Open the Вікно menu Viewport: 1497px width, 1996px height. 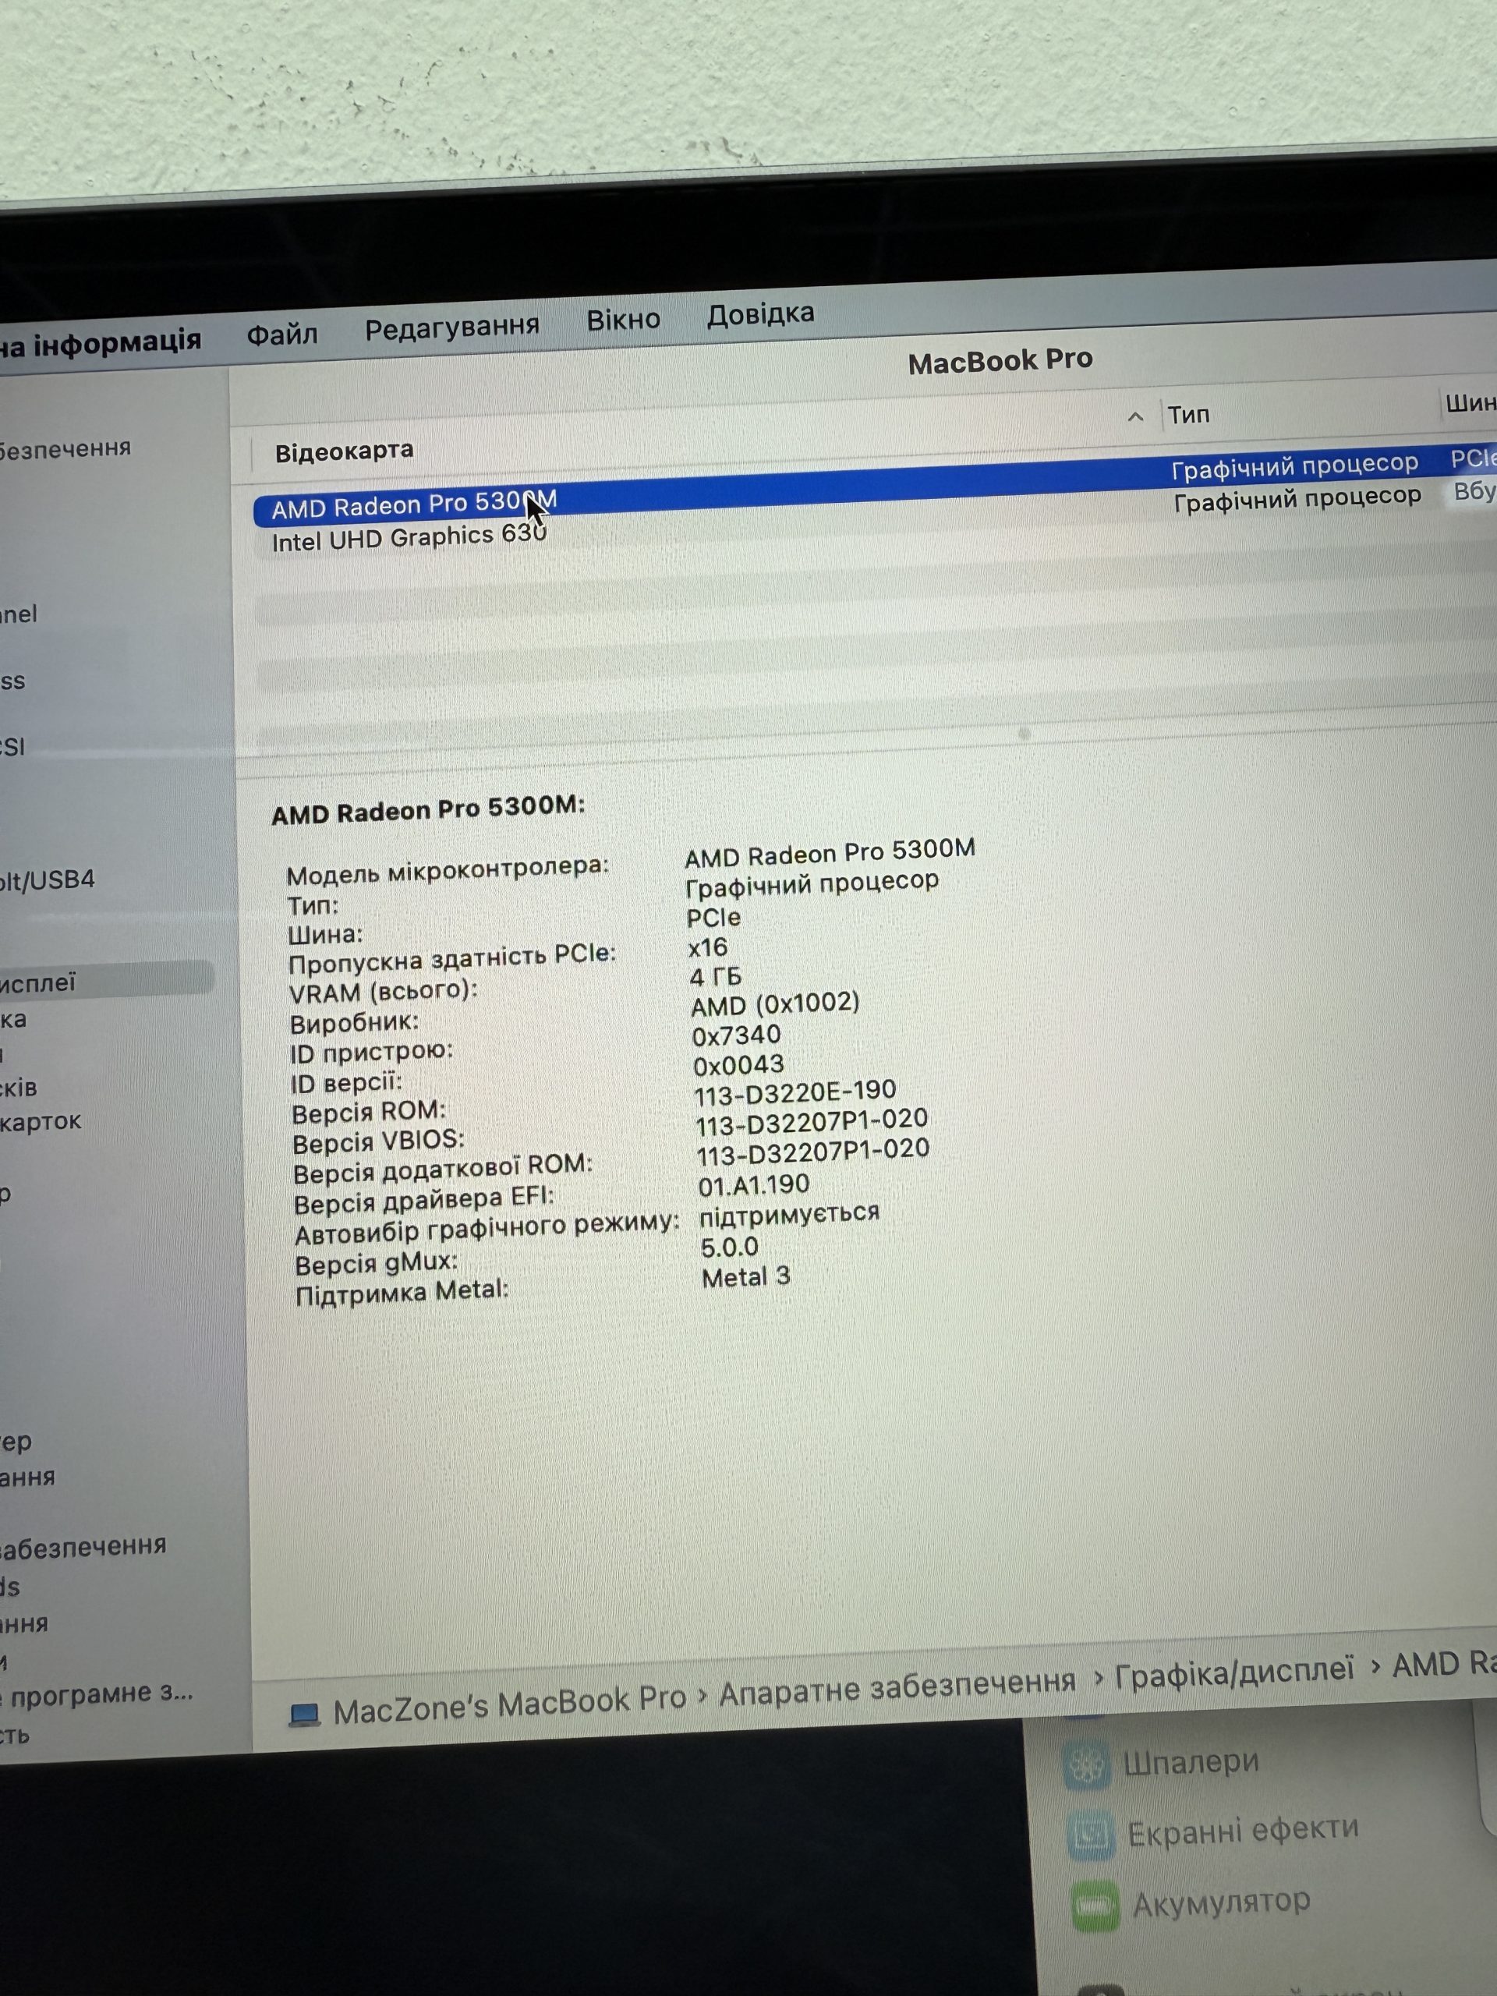[x=623, y=320]
